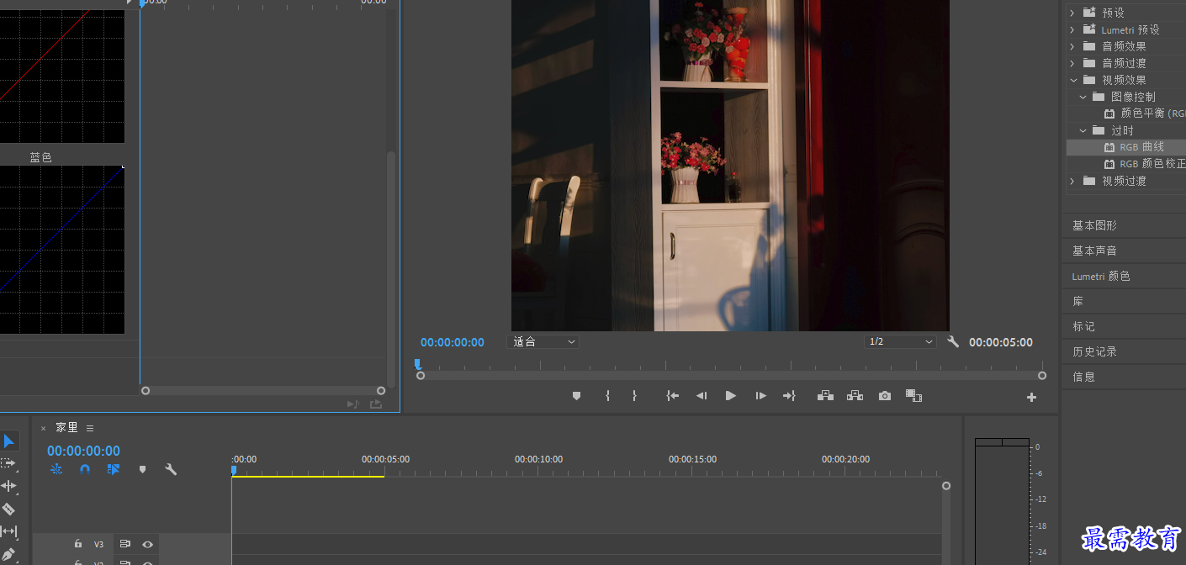Open Program Monitor wrench settings
Image resolution: width=1186 pixels, height=565 pixels.
coord(953,341)
